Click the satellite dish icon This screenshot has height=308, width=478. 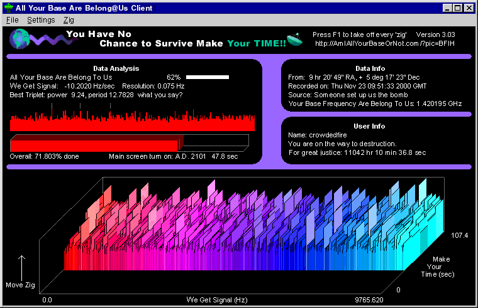click(x=294, y=40)
